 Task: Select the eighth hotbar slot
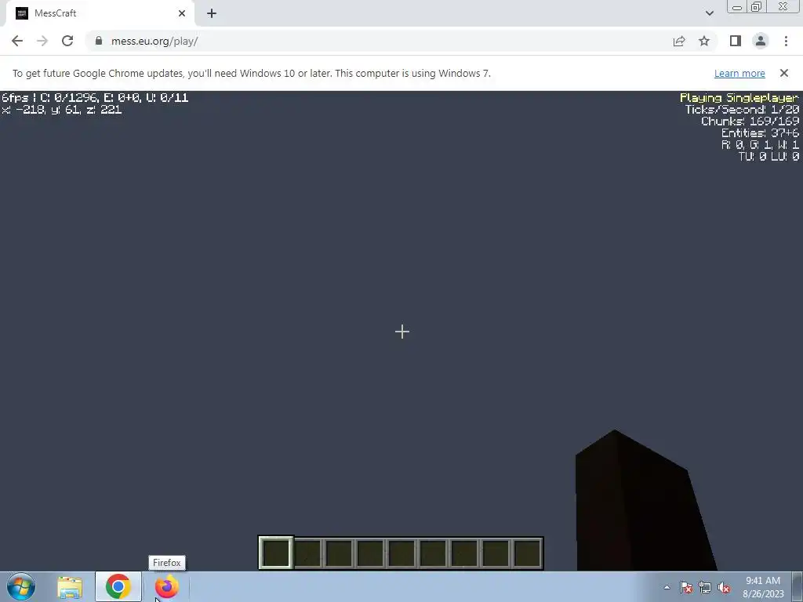coord(496,553)
